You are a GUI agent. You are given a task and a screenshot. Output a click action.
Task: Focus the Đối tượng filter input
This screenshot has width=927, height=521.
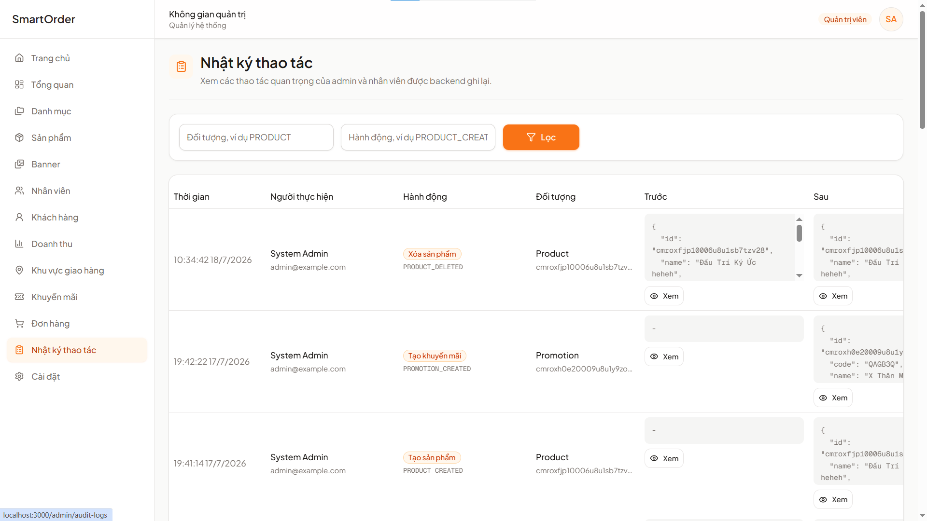256,137
